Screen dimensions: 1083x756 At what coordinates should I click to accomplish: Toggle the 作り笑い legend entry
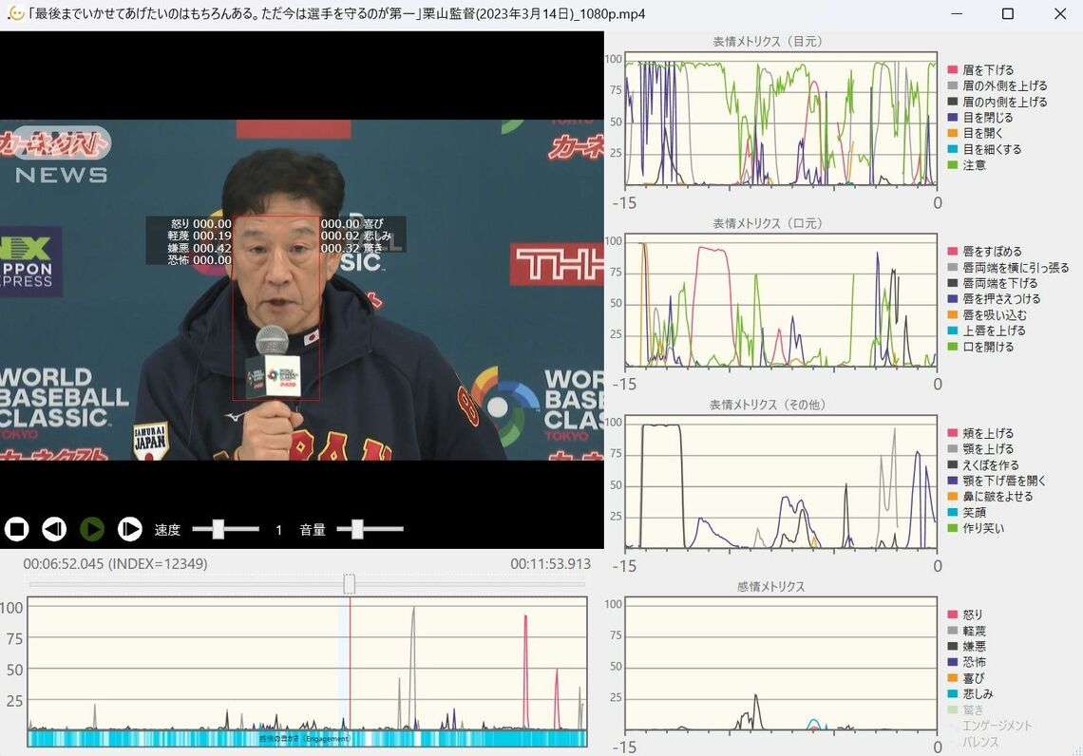(x=976, y=528)
